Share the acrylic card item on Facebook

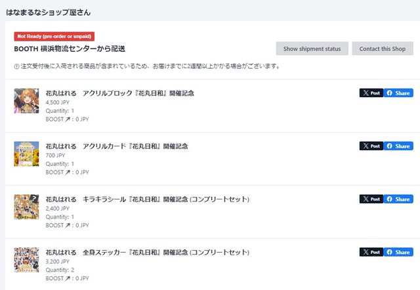point(398,146)
